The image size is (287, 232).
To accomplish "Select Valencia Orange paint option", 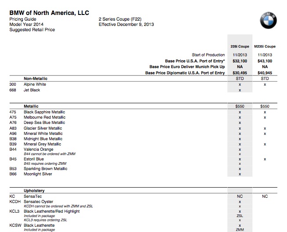I will pyautogui.click(x=38, y=150).
